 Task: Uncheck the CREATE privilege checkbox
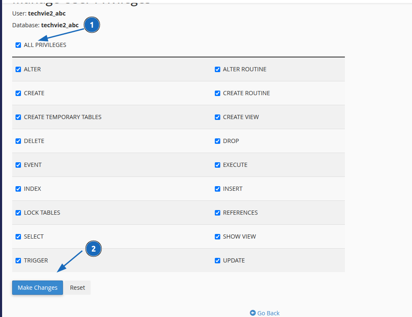click(18, 94)
